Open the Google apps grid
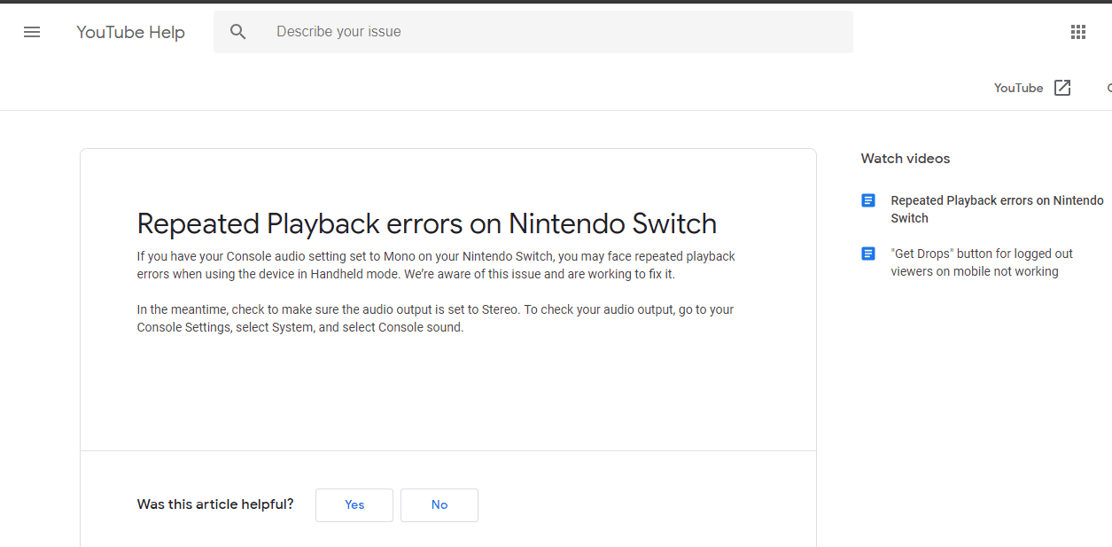The image size is (1112, 547). pos(1078,32)
